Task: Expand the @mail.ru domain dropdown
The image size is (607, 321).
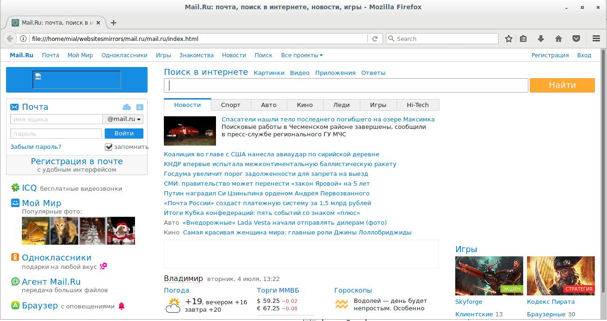Action: click(x=123, y=119)
